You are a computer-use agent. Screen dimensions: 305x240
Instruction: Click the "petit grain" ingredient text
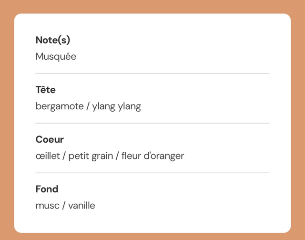point(91,156)
